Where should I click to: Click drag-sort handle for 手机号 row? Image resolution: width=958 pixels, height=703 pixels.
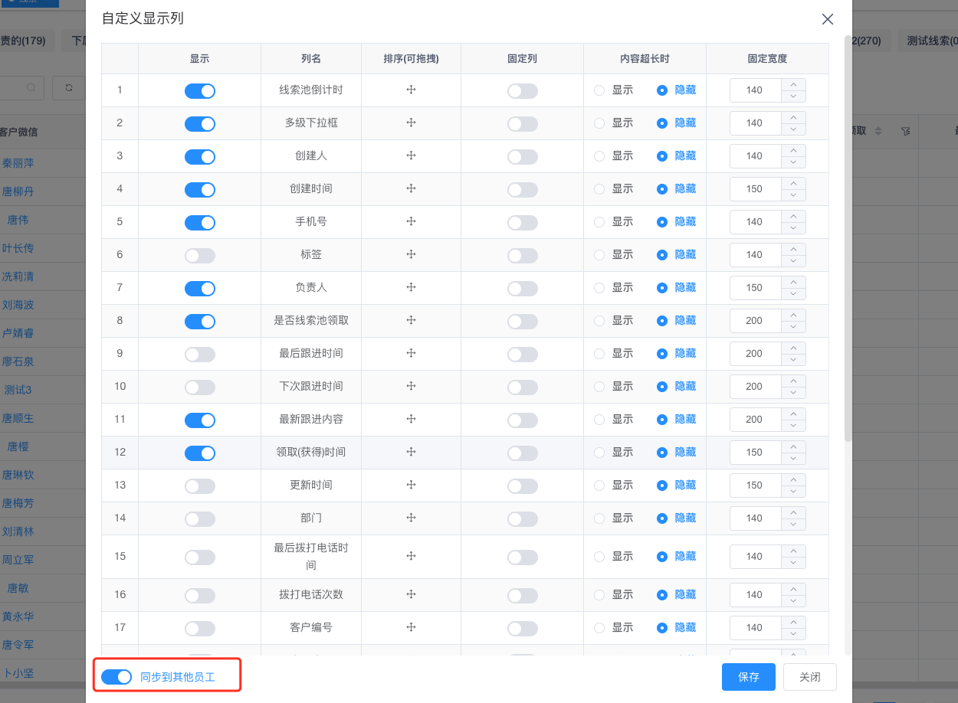[x=411, y=221]
